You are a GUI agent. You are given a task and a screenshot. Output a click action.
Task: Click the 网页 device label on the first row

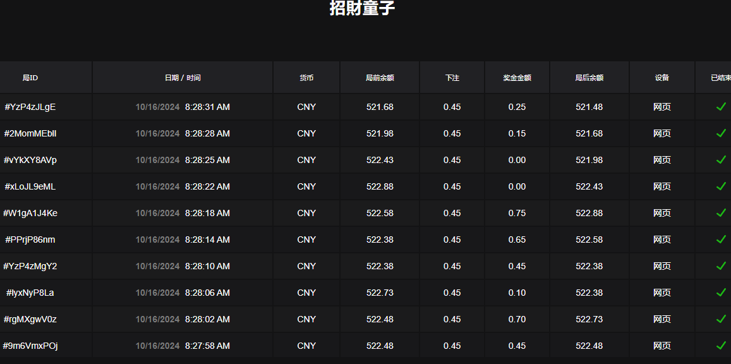(x=662, y=107)
